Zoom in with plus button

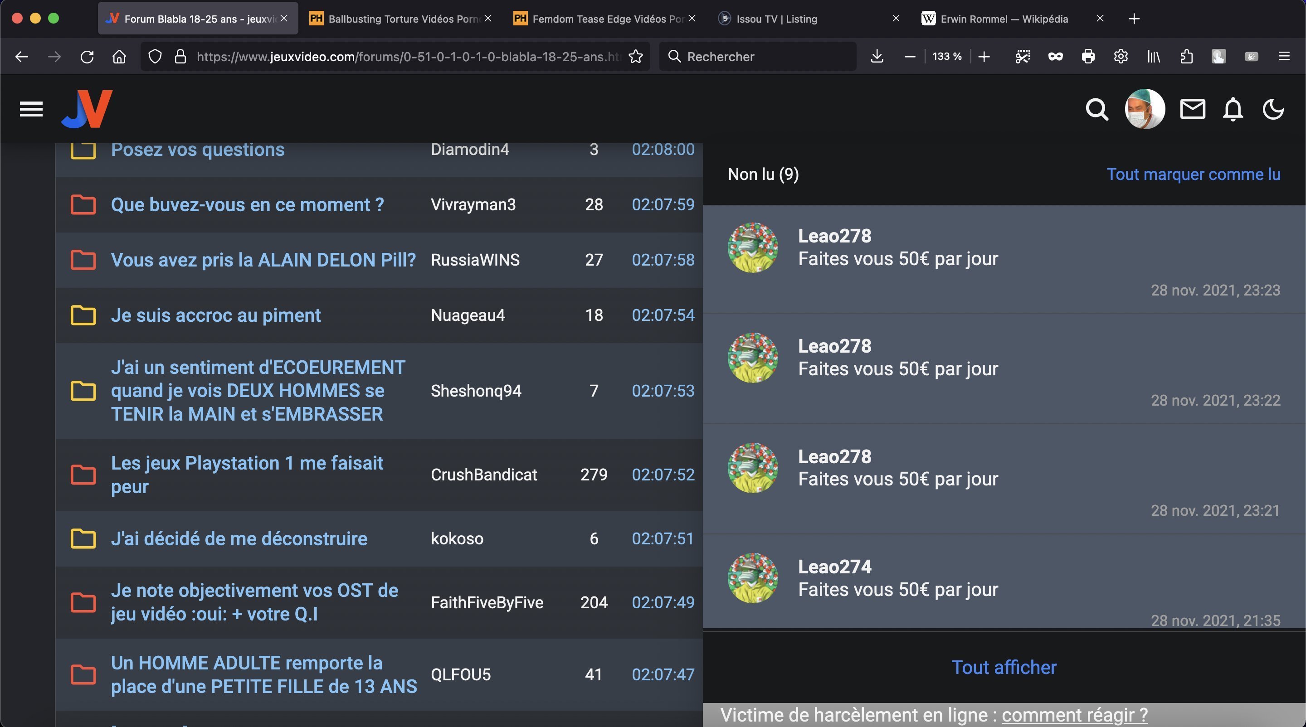click(x=984, y=56)
